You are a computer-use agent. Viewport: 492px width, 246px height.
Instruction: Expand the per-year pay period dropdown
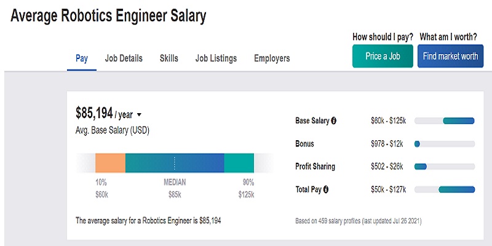coord(139,114)
